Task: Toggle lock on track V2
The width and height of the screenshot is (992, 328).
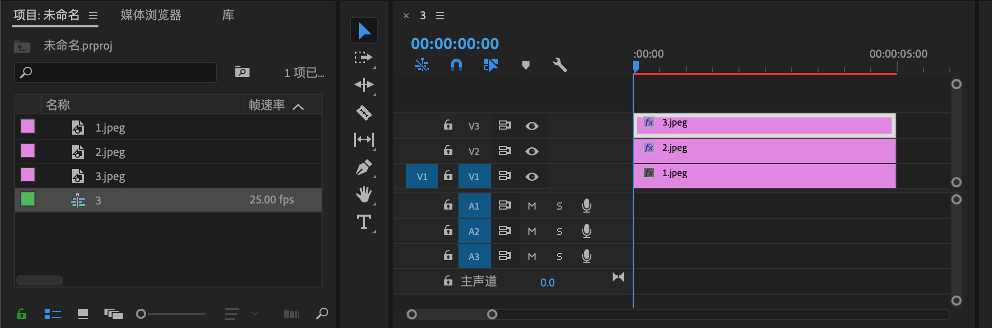Action: click(448, 150)
